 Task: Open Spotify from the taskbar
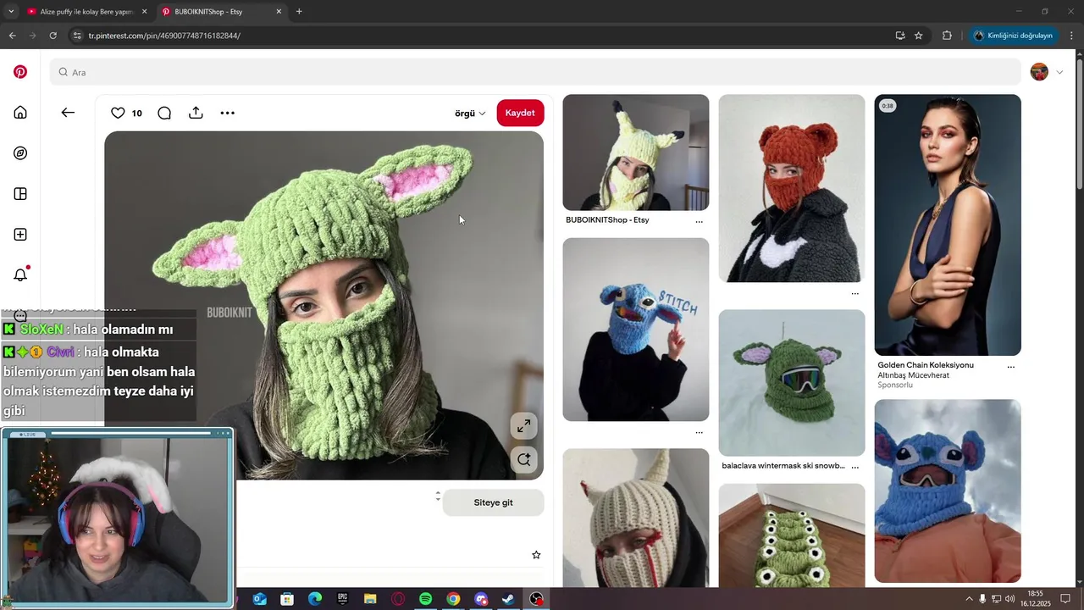(x=425, y=599)
